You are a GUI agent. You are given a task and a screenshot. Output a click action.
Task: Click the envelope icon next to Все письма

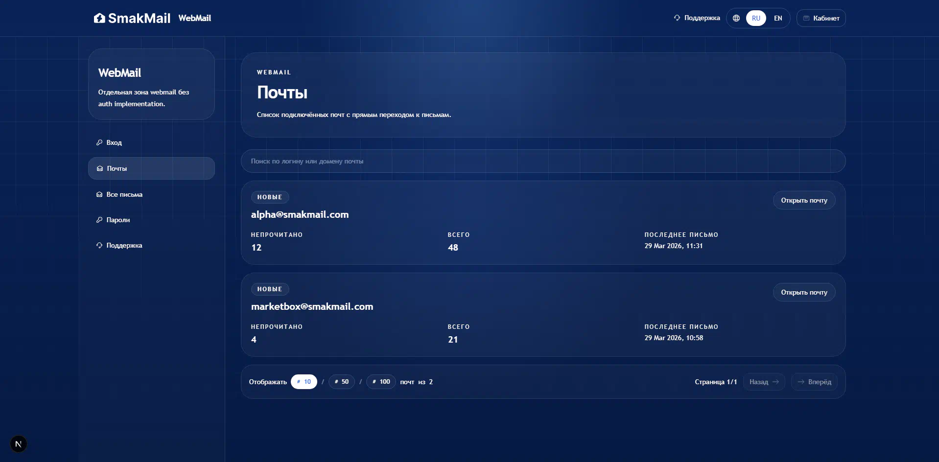coord(99,194)
